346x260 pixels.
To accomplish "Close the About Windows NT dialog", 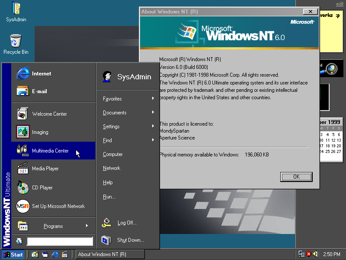I will 310,12.
